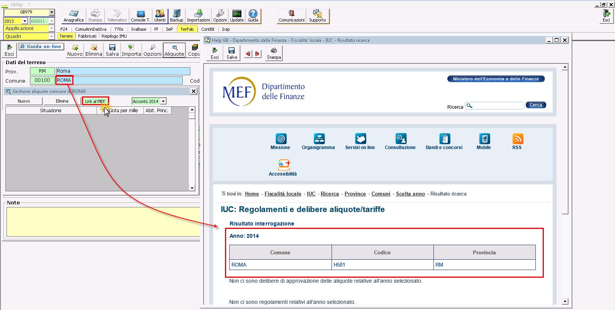This screenshot has width=615, height=310.
Task: Click the Aliquote toolbar button
Action: pyautogui.click(x=174, y=50)
